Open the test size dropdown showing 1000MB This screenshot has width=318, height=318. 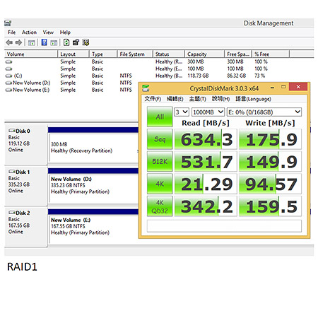(x=208, y=112)
